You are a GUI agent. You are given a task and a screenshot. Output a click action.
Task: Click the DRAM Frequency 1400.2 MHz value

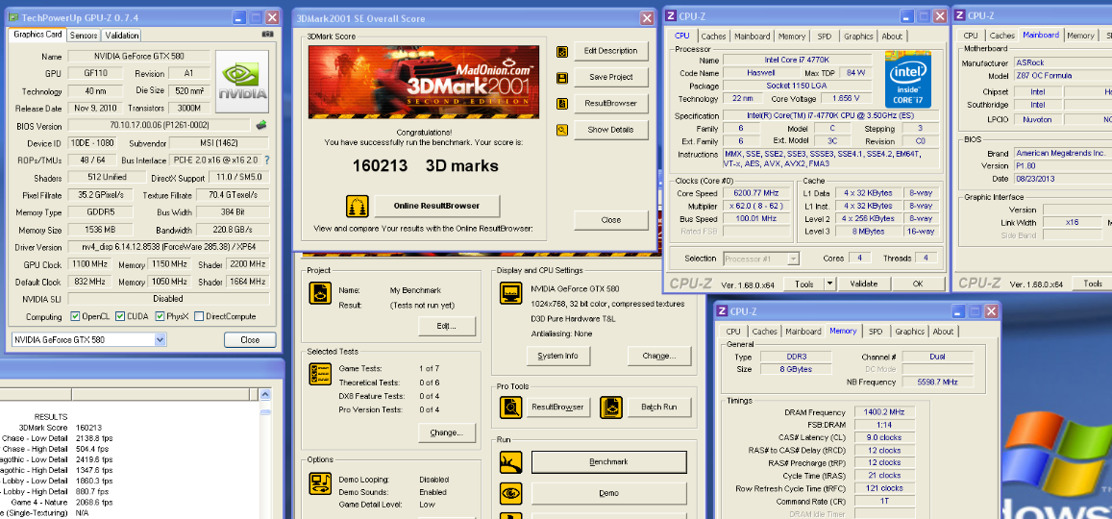(x=884, y=412)
